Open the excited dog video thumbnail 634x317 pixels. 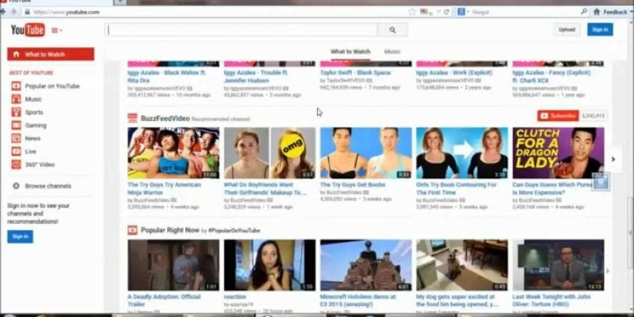[462, 265]
